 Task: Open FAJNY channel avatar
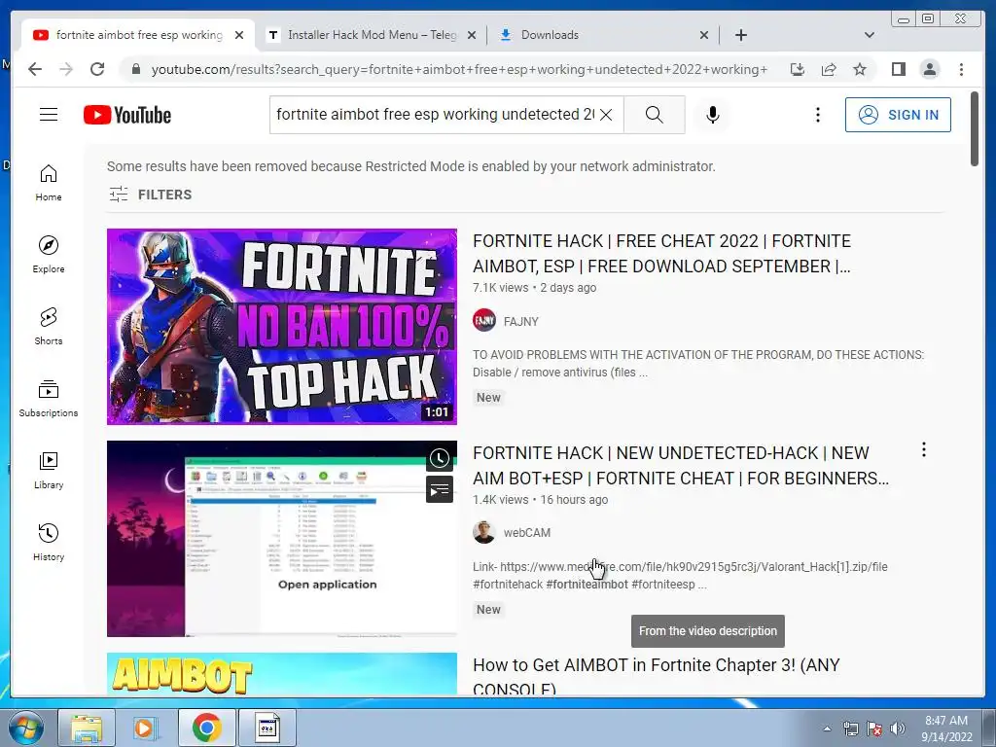click(x=484, y=320)
